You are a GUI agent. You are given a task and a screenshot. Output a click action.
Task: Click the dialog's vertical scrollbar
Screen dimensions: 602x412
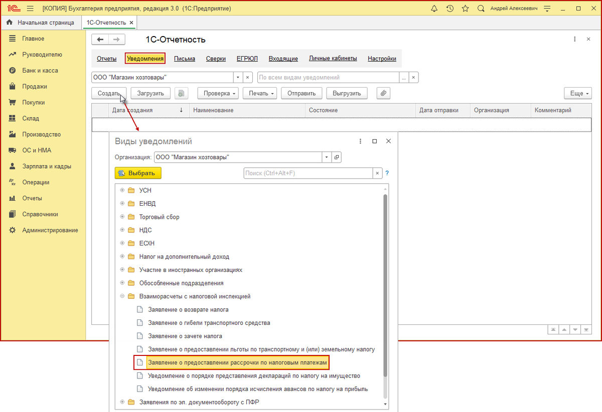(x=385, y=285)
